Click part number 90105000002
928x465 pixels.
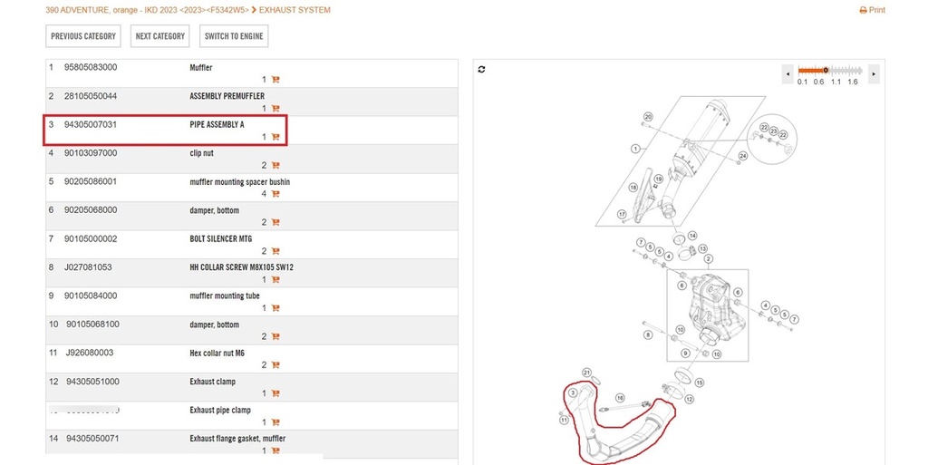[x=91, y=238]
